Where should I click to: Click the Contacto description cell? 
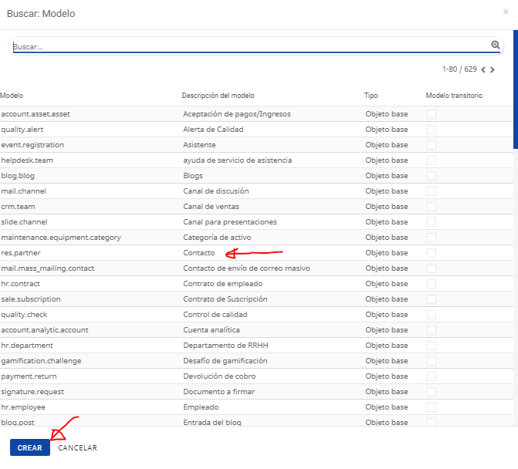click(x=199, y=253)
